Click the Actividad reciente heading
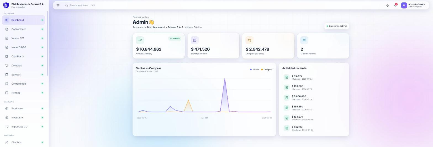 pos(294,68)
